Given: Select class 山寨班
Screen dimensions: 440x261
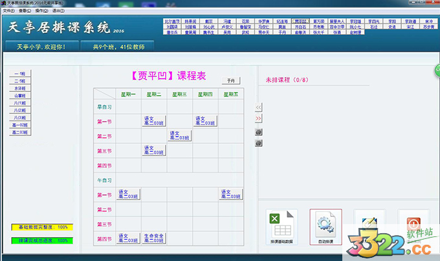Looking at the screenshot, I should (x=20, y=95).
